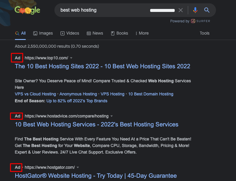This screenshot has height=181, width=236.
Task: Click the https://www.top10.com/ URL text
Action: click(46, 58)
